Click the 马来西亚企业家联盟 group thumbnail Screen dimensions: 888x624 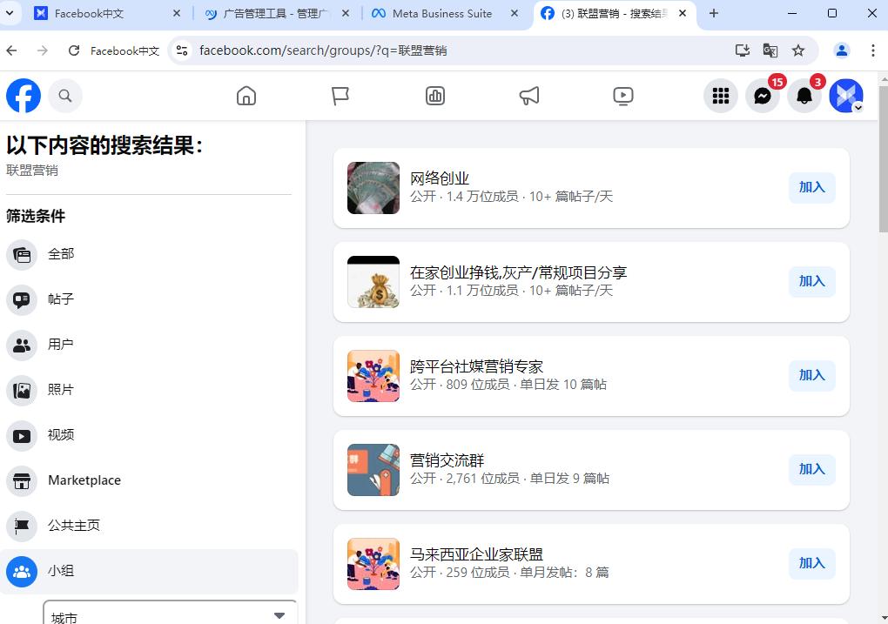(x=373, y=564)
